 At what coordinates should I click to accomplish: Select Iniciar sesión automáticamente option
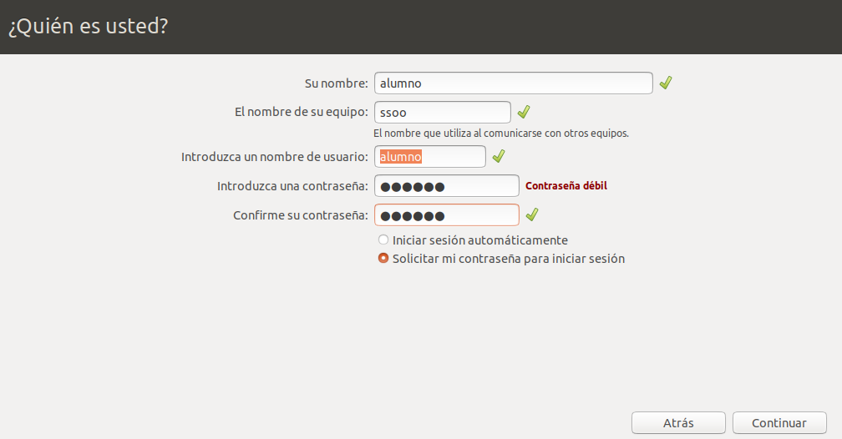[x=383, y=240]
